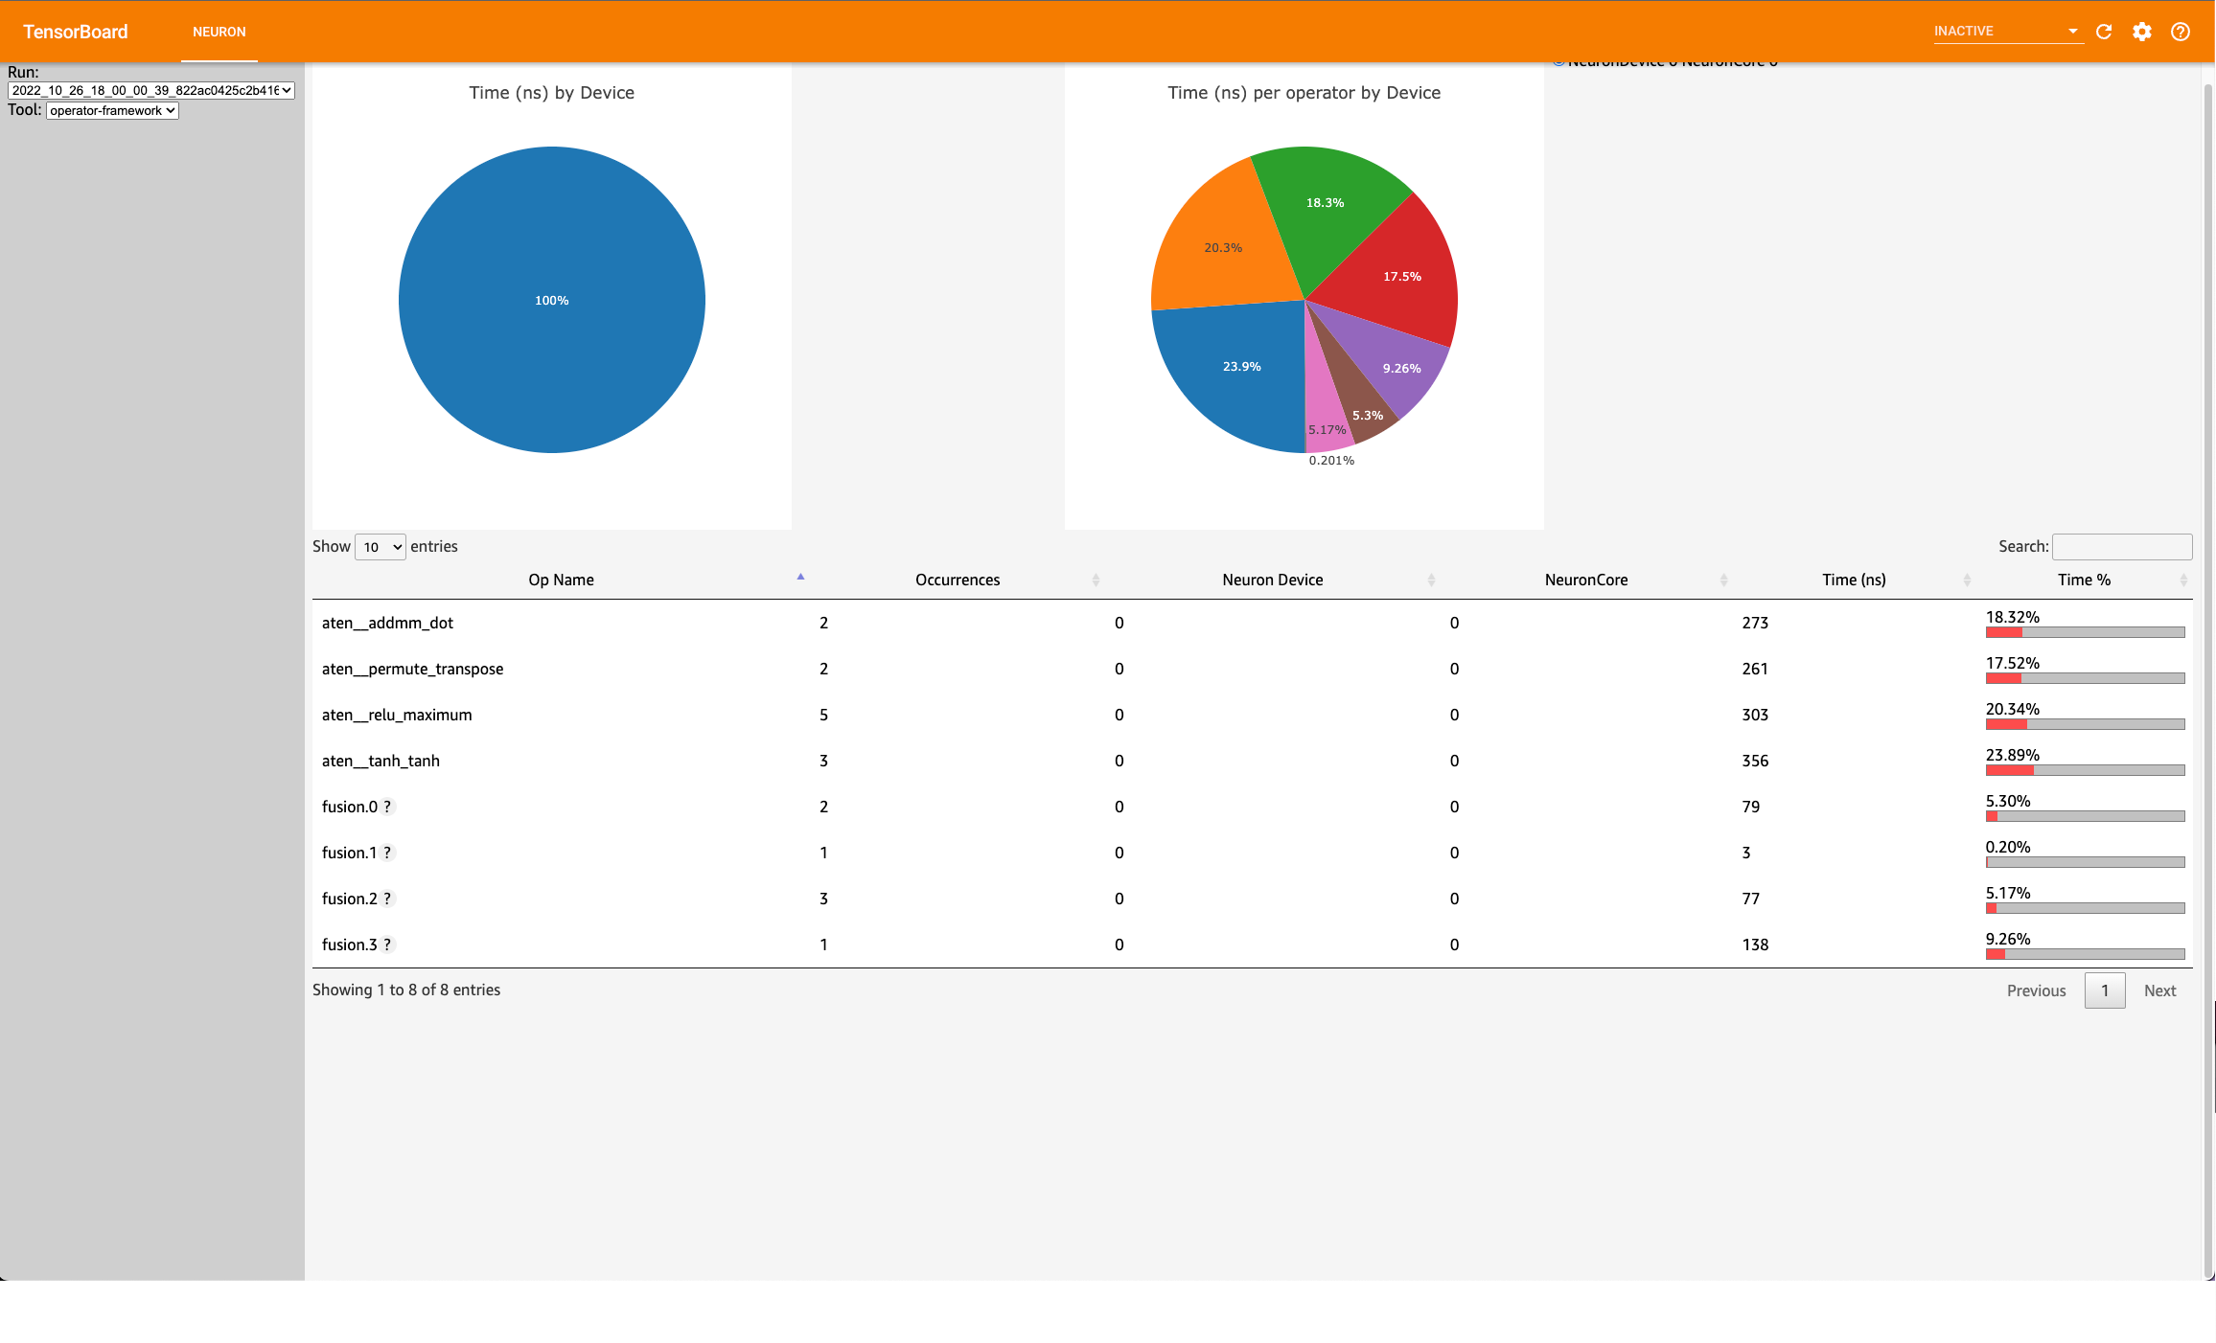Sort table by Neuron Device column
Viewport: 2216px width, 1343px height.
coord(1273,580)
